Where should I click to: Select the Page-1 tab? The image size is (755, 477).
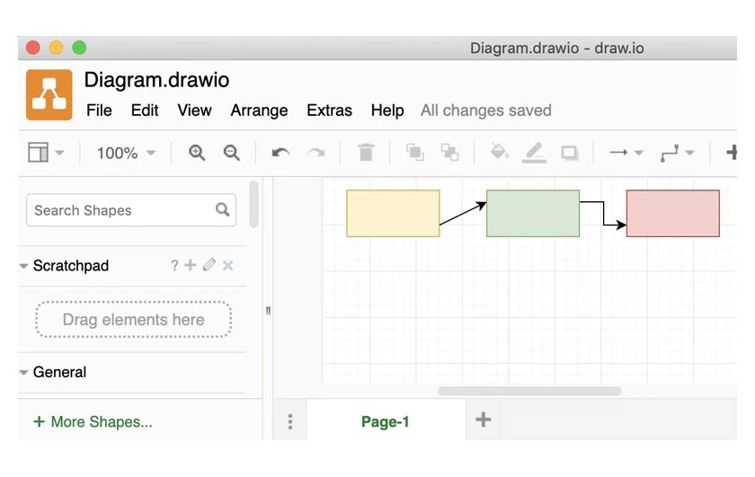click(x=386, y=421)
